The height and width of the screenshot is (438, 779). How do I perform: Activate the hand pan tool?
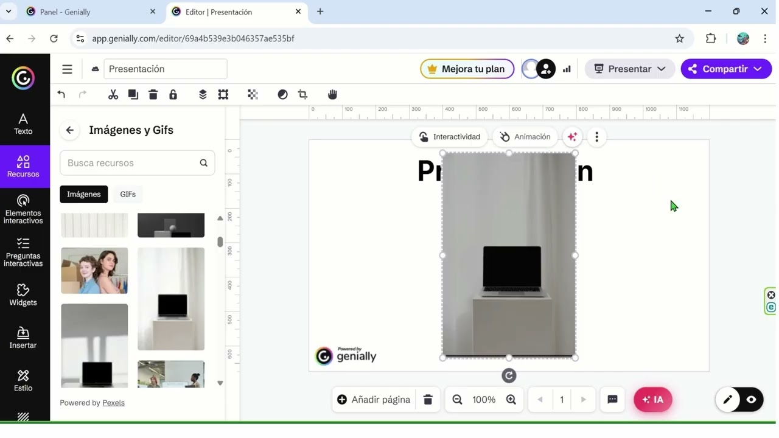332,94
